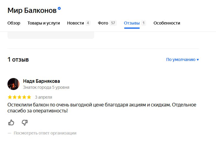The image size is (216, 142).
Task: Click the first yellow rating star
Action: point(10,97)
